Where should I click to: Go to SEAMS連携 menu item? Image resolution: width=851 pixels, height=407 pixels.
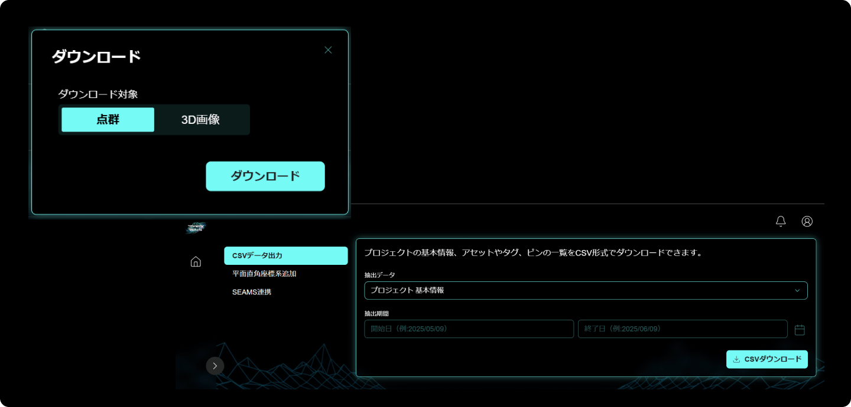tap(252, 292)
